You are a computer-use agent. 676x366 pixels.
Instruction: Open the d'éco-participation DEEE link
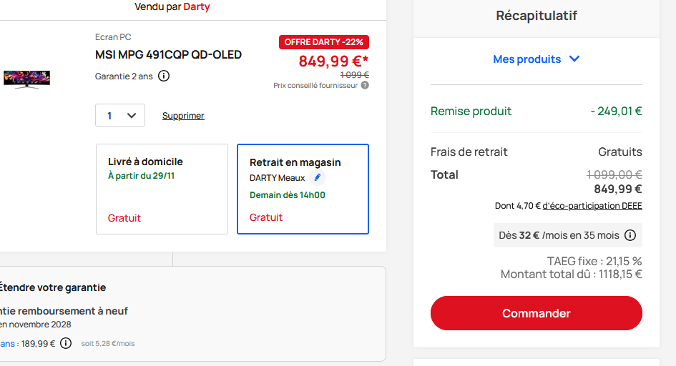pyautogui.click(x=592, y=206)
